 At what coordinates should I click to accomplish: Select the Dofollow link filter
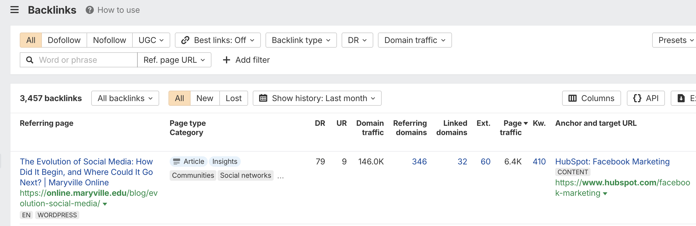[64, 40]
